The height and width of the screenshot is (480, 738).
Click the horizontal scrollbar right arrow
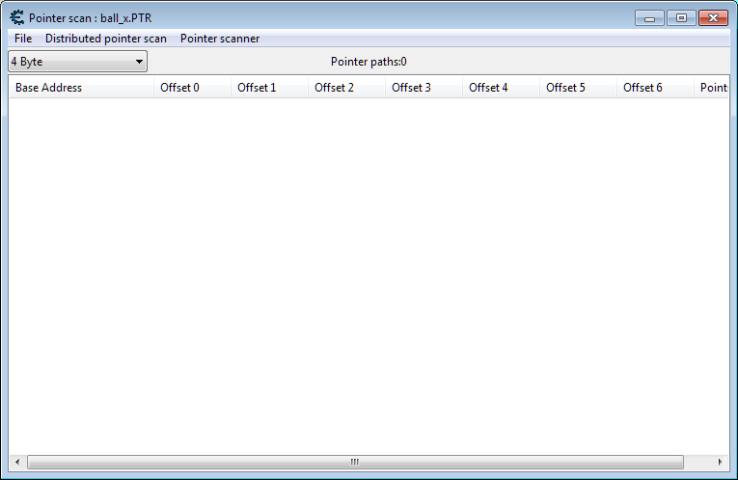pos(721,462)
